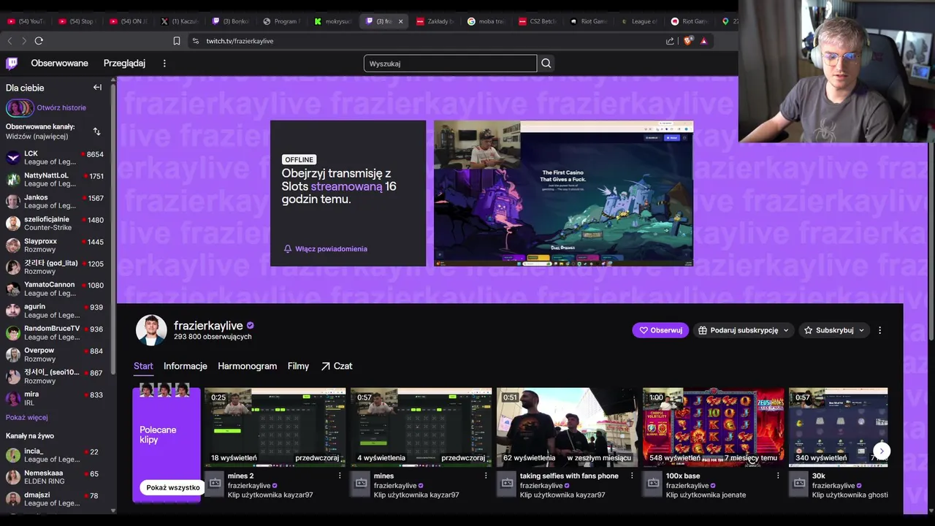
Task: Open the 100x base clip thumbnail
Action: (x=713, y=427)
